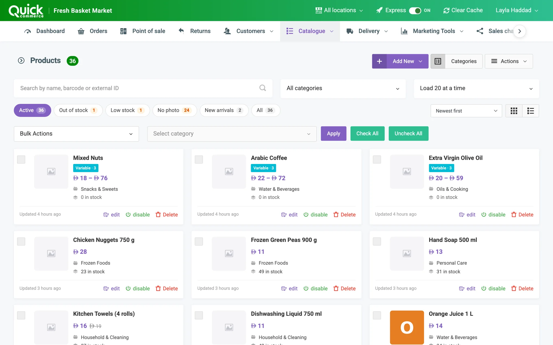Open the Bulk Actions dropdown
This screenshot has width=553, height=345.
coord(76,134)
